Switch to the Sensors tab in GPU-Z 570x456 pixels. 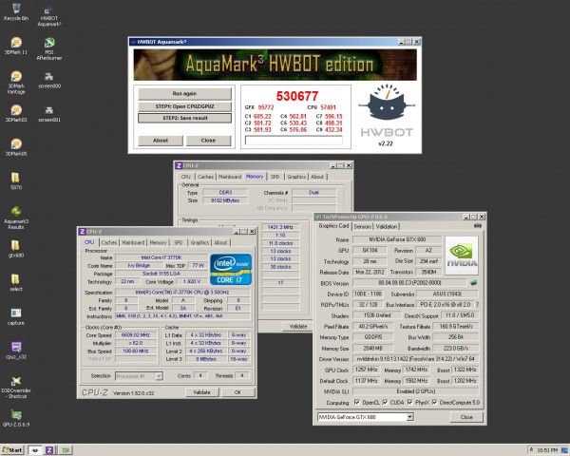(x=363, y=226)
